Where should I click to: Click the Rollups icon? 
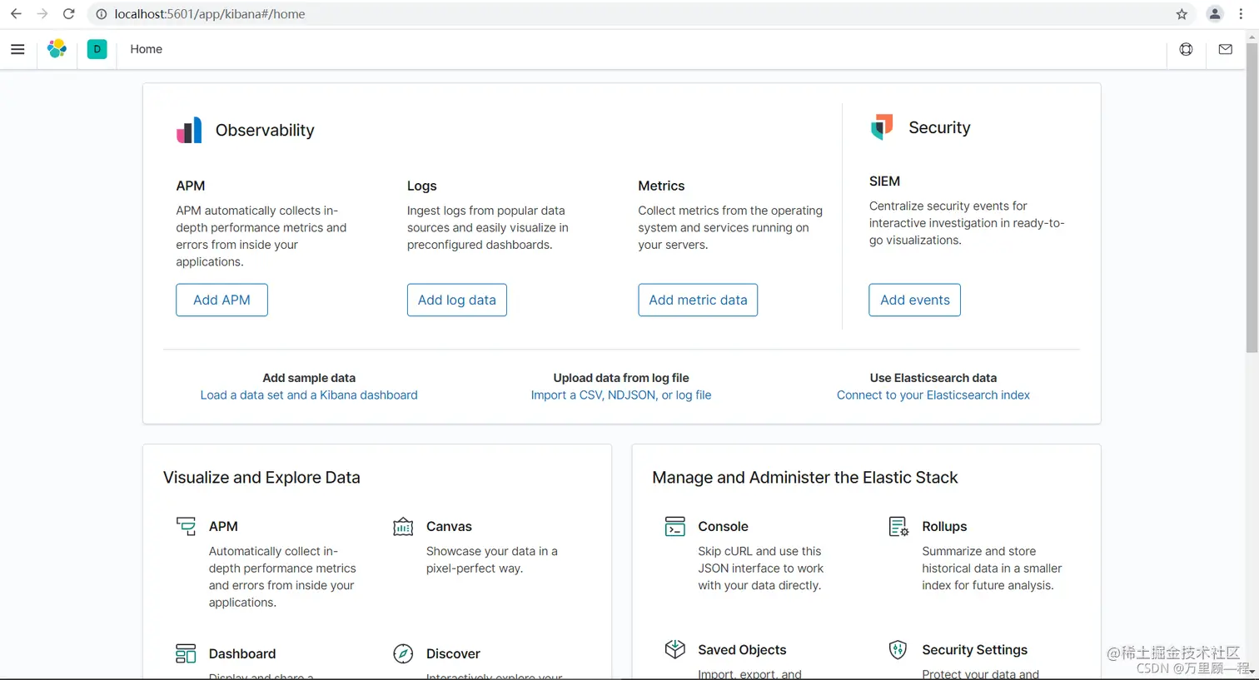(x=898, y=527)
